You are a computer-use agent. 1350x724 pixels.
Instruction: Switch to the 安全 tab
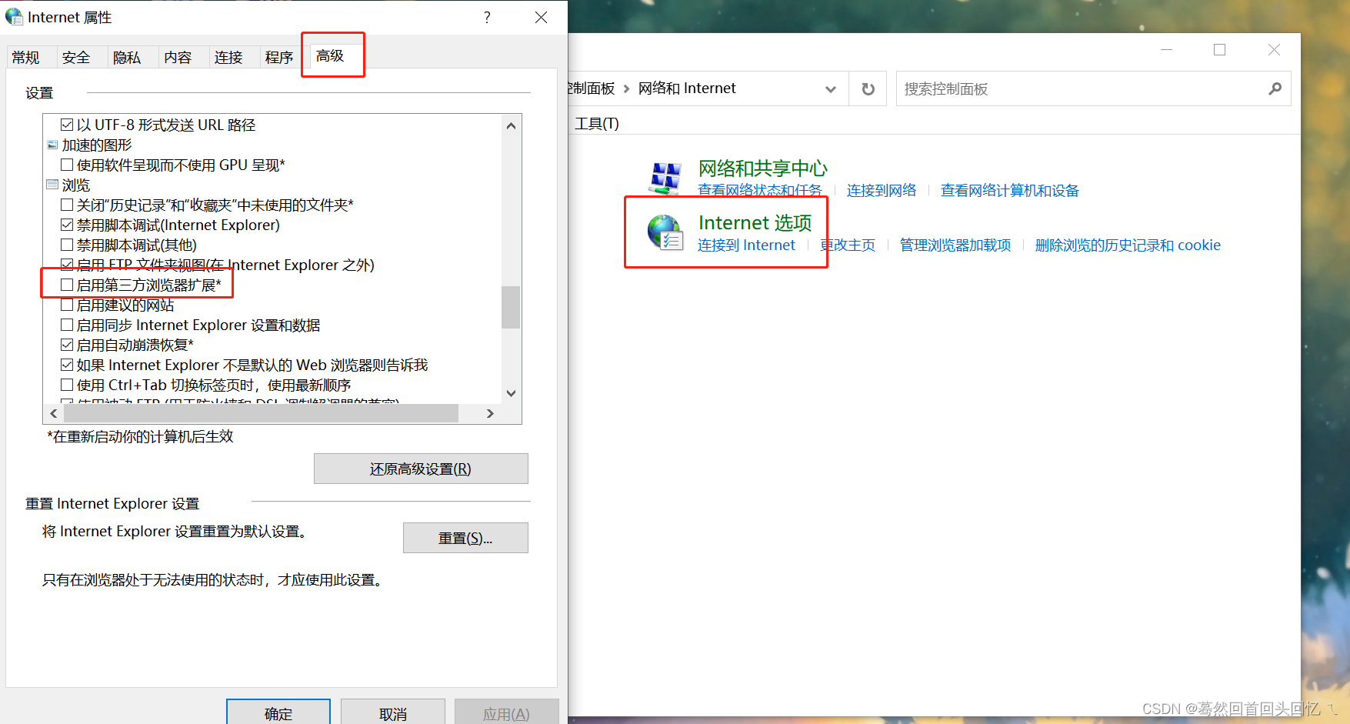pyautogui.click(x=76, y=58)
